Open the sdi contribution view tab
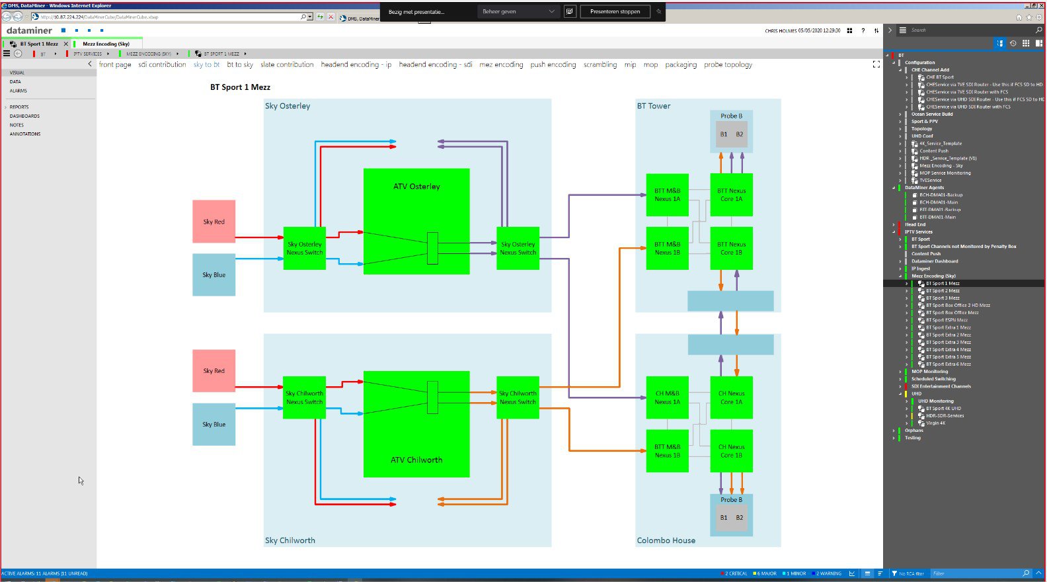The width and height of the screenshot is (1047, 582). (x=162, y=65)
